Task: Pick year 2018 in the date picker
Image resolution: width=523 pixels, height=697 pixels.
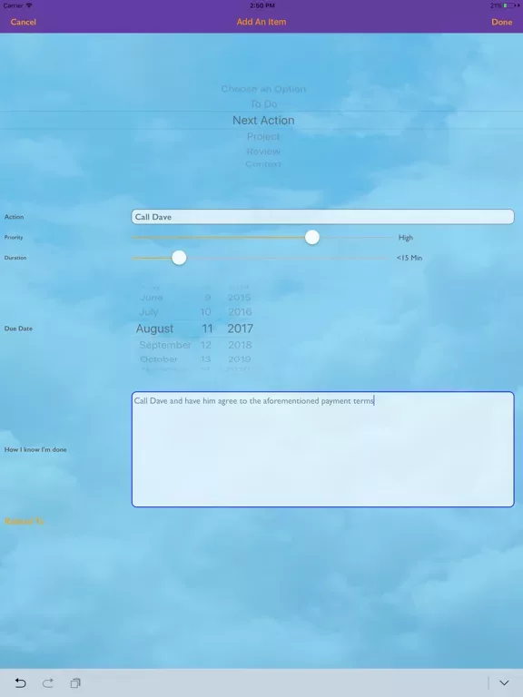Action: tap(240, 345)
